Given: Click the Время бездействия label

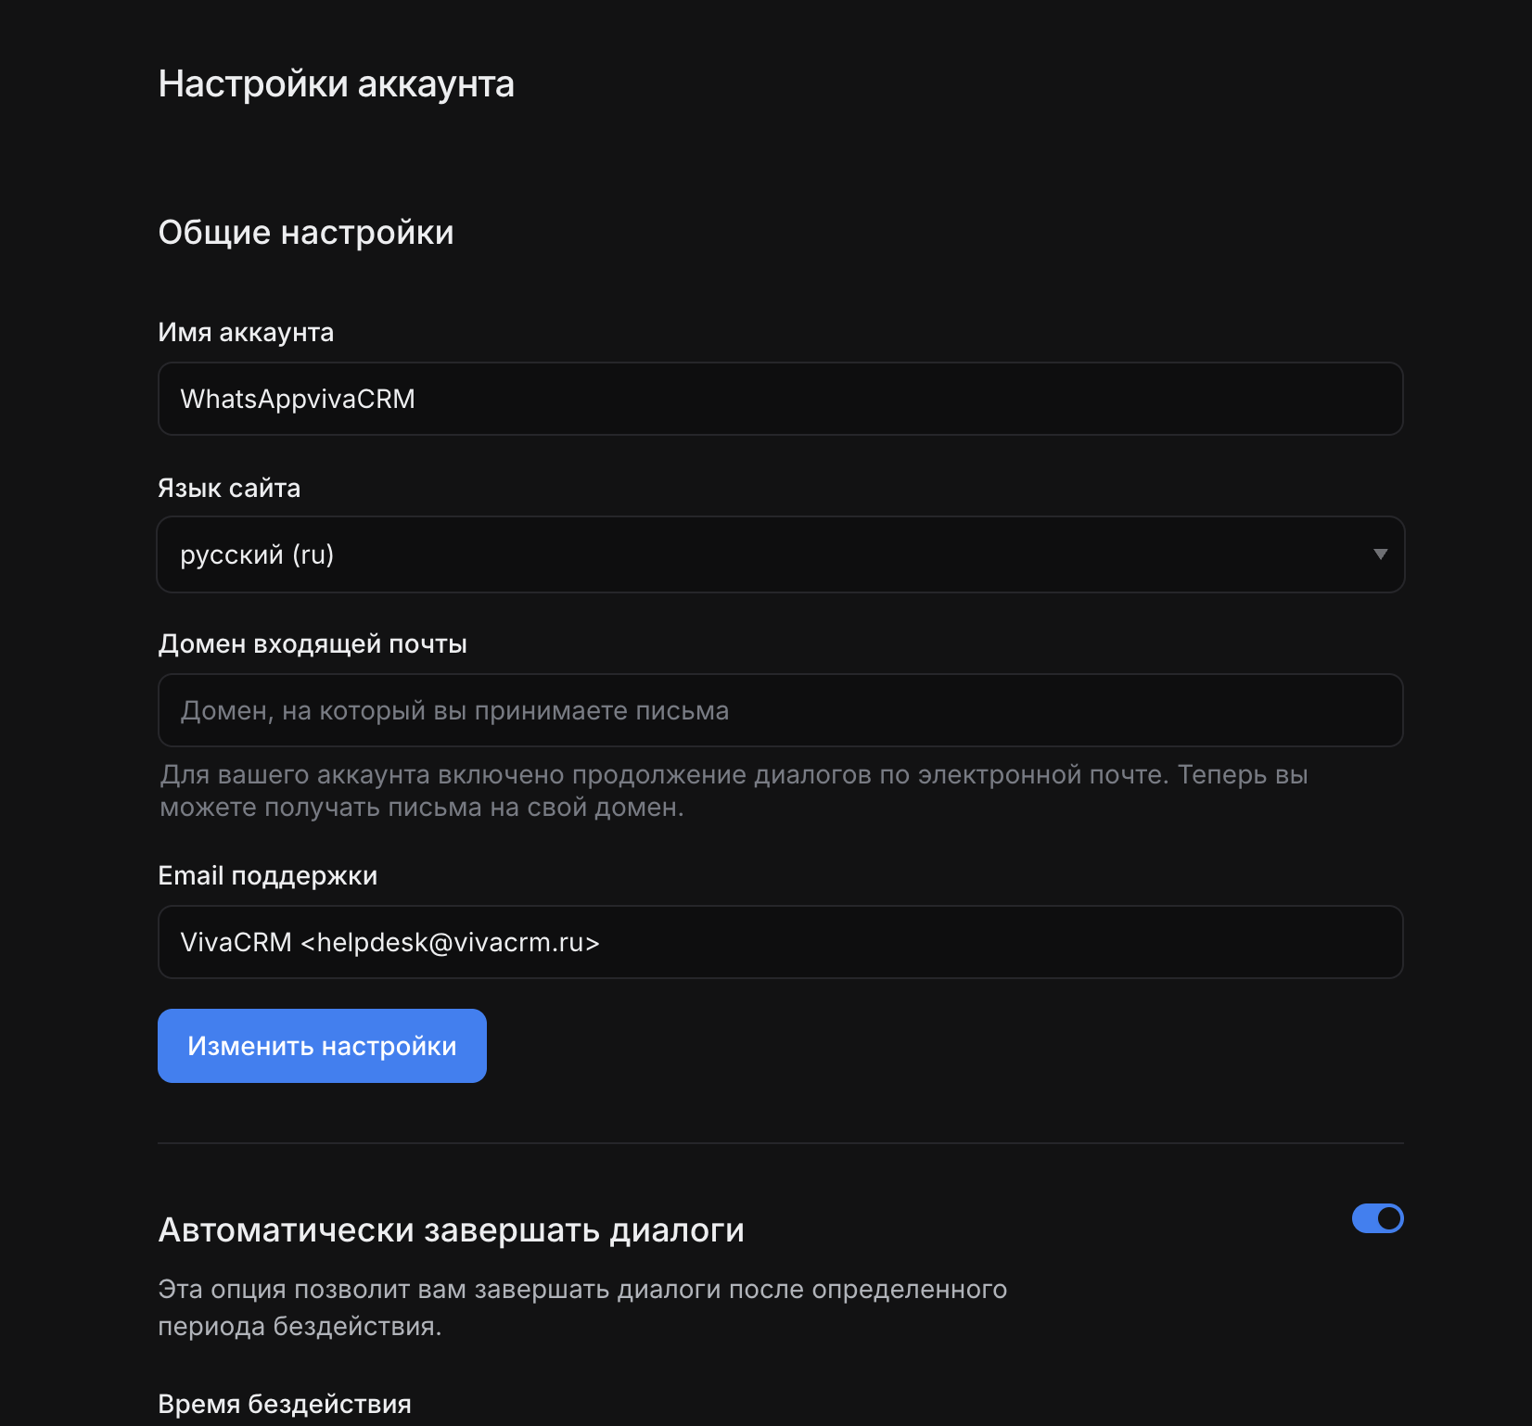Looking at the screenshot, I should point(285,1404).
